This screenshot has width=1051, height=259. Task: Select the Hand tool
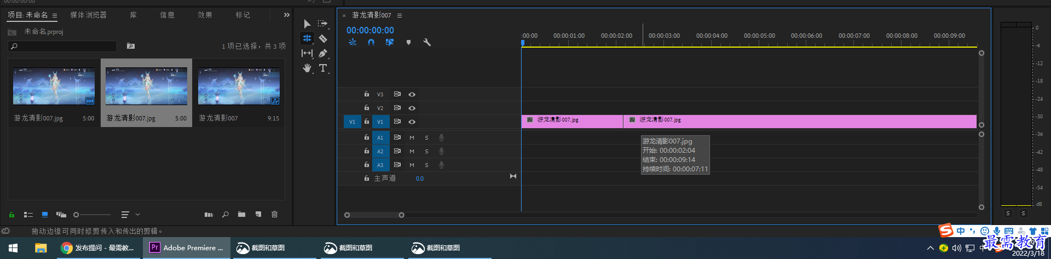(x=307, y=68)
